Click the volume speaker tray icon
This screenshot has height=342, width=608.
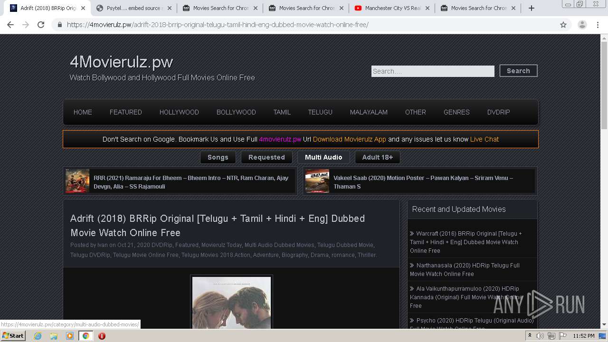point(540,336)
